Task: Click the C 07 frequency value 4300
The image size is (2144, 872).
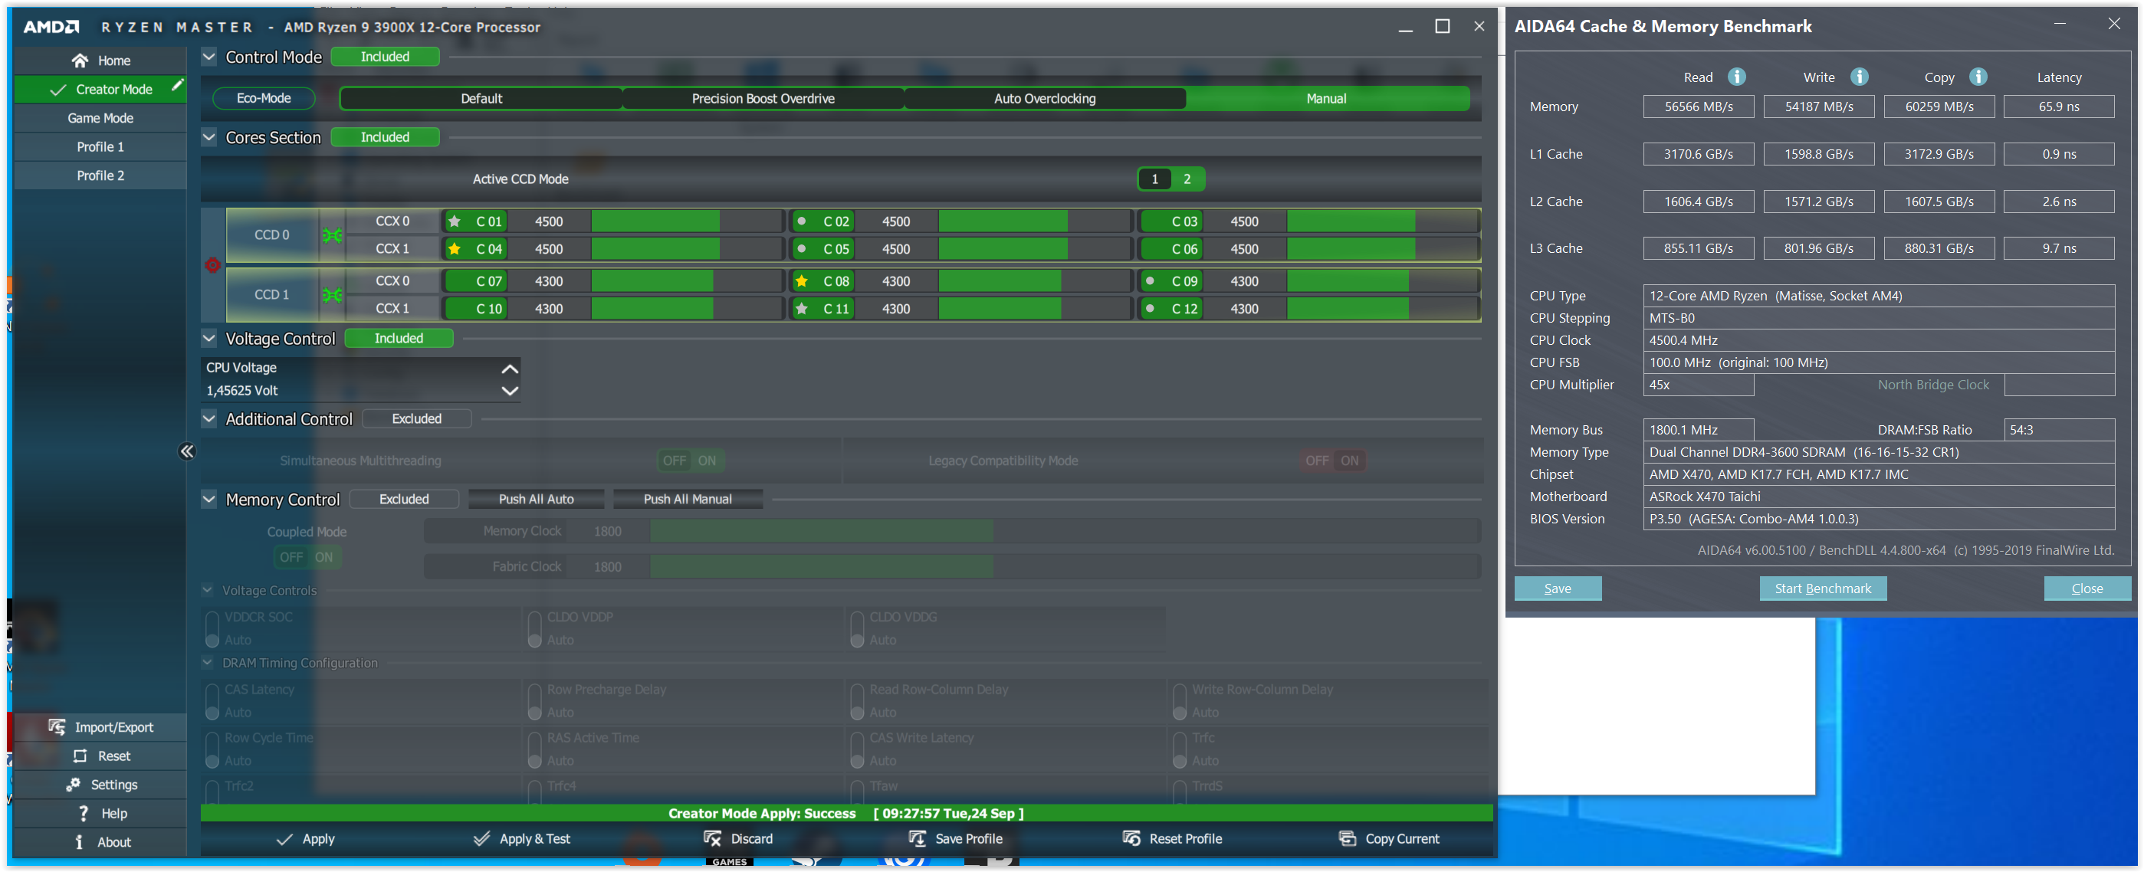Action: 549,281
